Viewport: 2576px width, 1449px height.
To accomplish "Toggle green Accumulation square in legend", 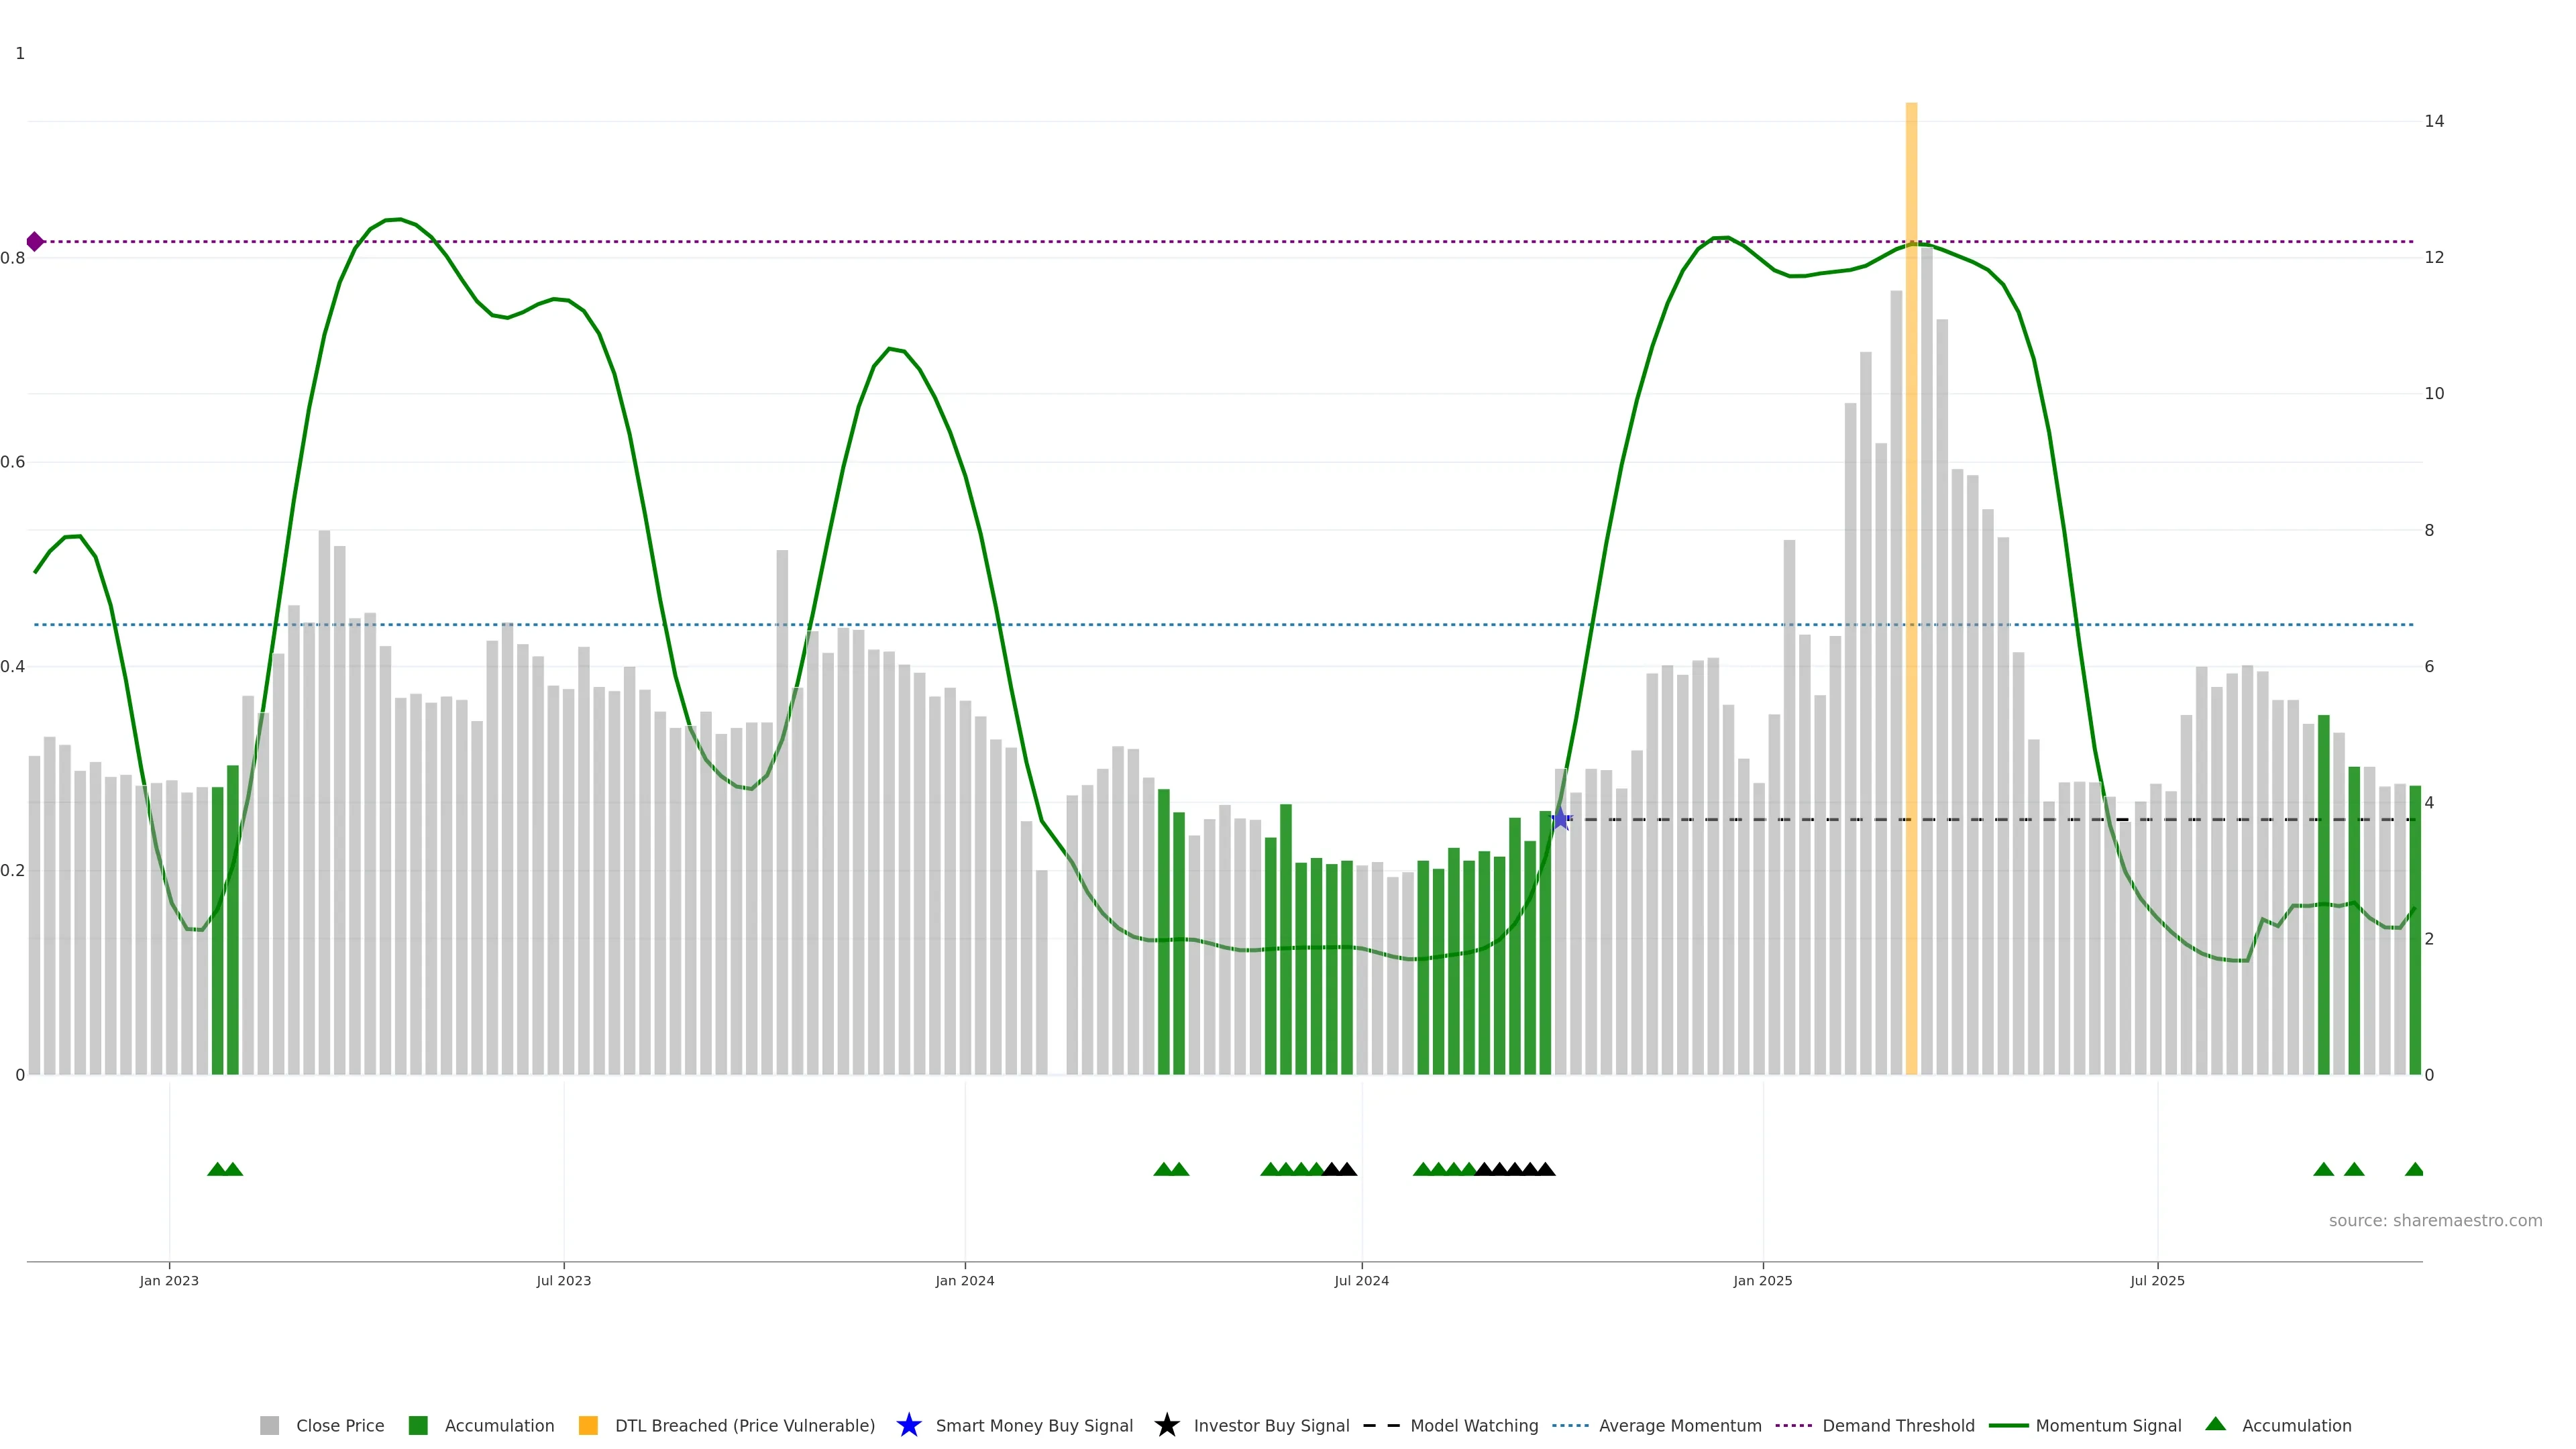I will (418, 1425).
